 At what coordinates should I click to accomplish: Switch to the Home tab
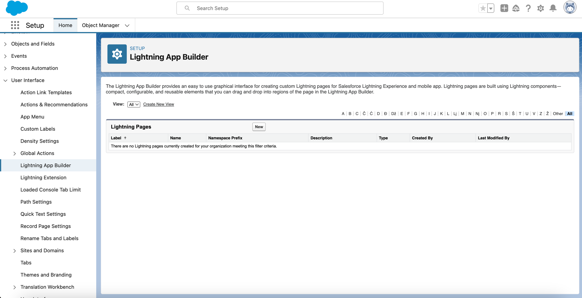65,25
